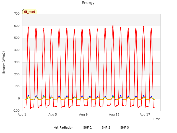Click the Aug 17 x-axis tick label
The height and width of the screenshot is (133, 177).
[x=145, y=114]
